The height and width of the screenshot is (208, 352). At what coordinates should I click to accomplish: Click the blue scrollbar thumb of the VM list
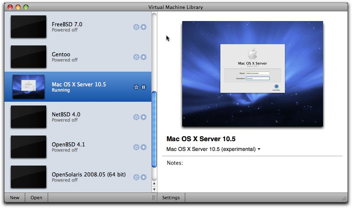point(154,129)
